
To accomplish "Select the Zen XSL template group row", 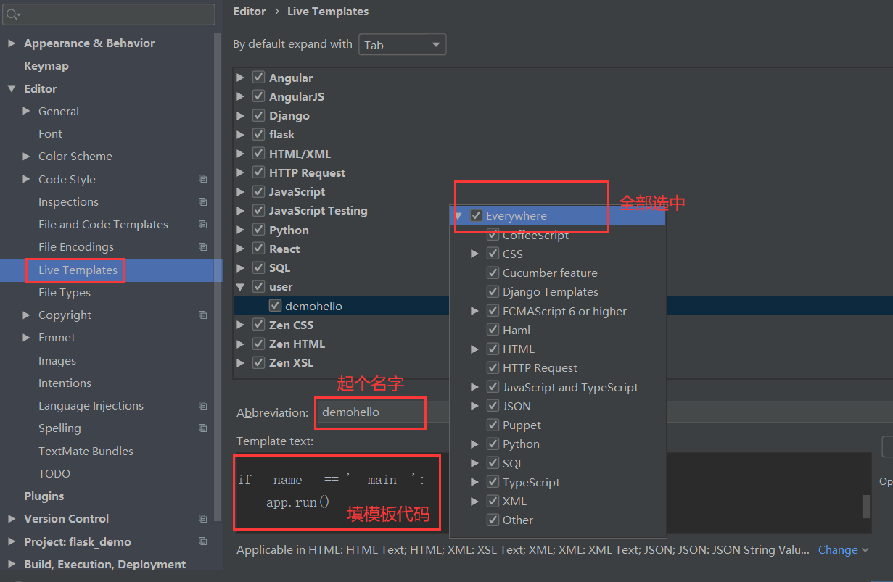I will 291,362.
